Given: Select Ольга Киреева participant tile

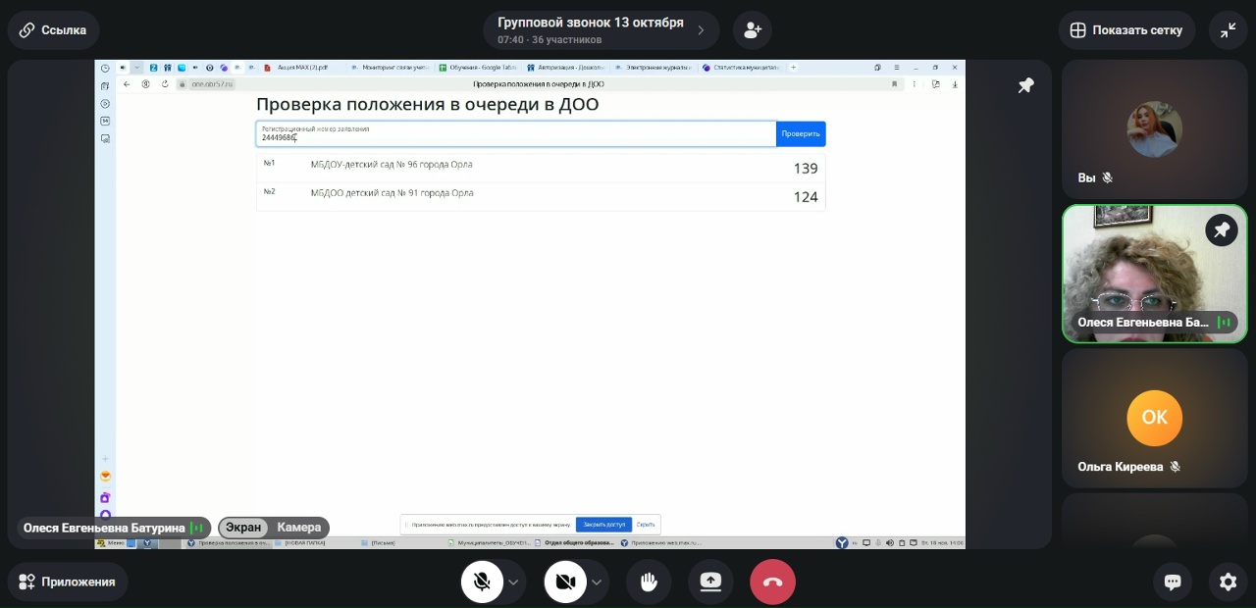Looking at the screenshot, I should click(x=1154, y=419).
